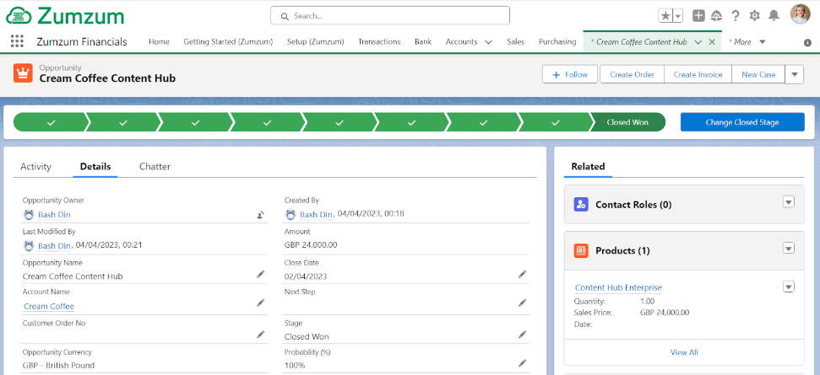Click the first completed path stage
The image size is (820, 375).
coord(50,122)
